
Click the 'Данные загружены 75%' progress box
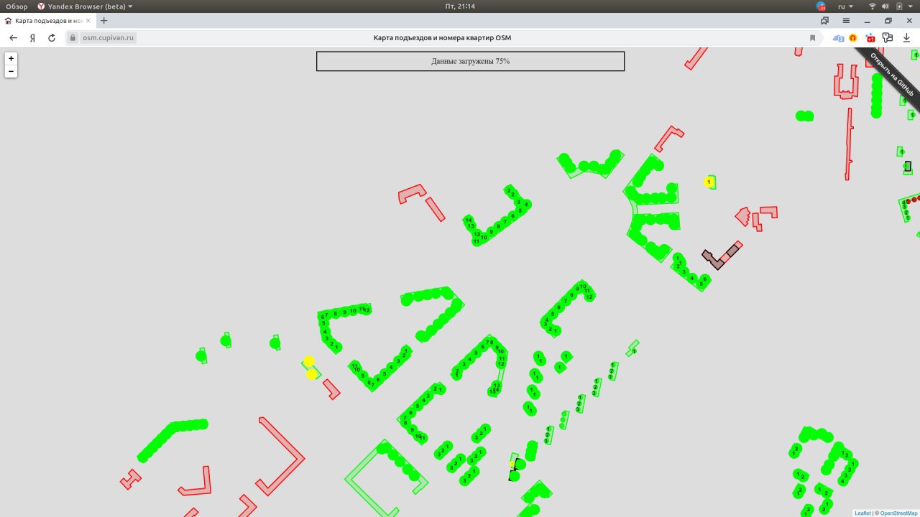tap(470, 61)
